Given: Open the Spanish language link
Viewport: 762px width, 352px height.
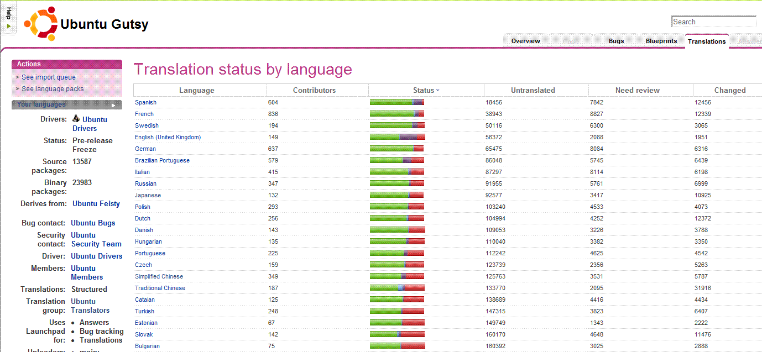Looking at the screenshot, I should [x=145, y=102].
